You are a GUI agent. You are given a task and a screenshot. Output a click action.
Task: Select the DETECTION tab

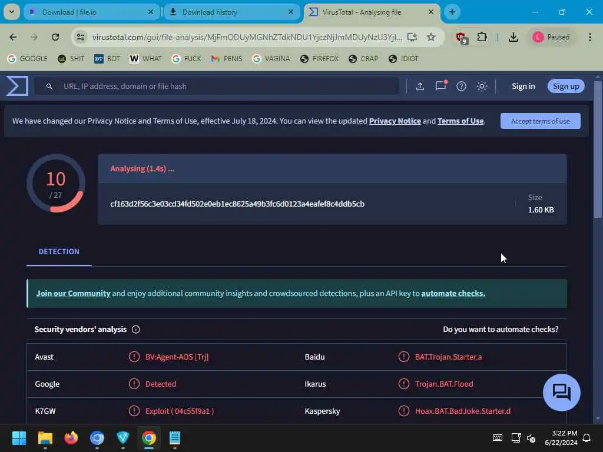click(x=59, y=251)
